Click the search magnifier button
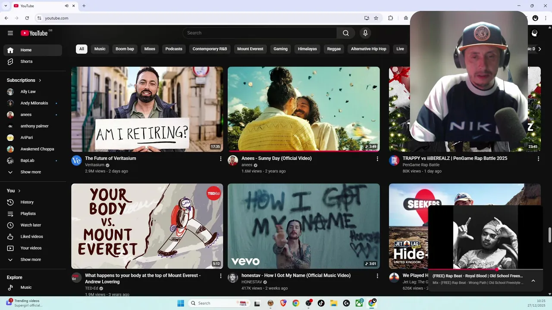The width and height of the screenshot is (552, 310). click(346, 33)
